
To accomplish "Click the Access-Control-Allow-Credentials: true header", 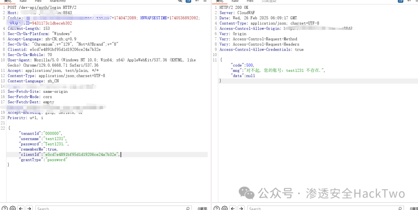I will 261,50.
